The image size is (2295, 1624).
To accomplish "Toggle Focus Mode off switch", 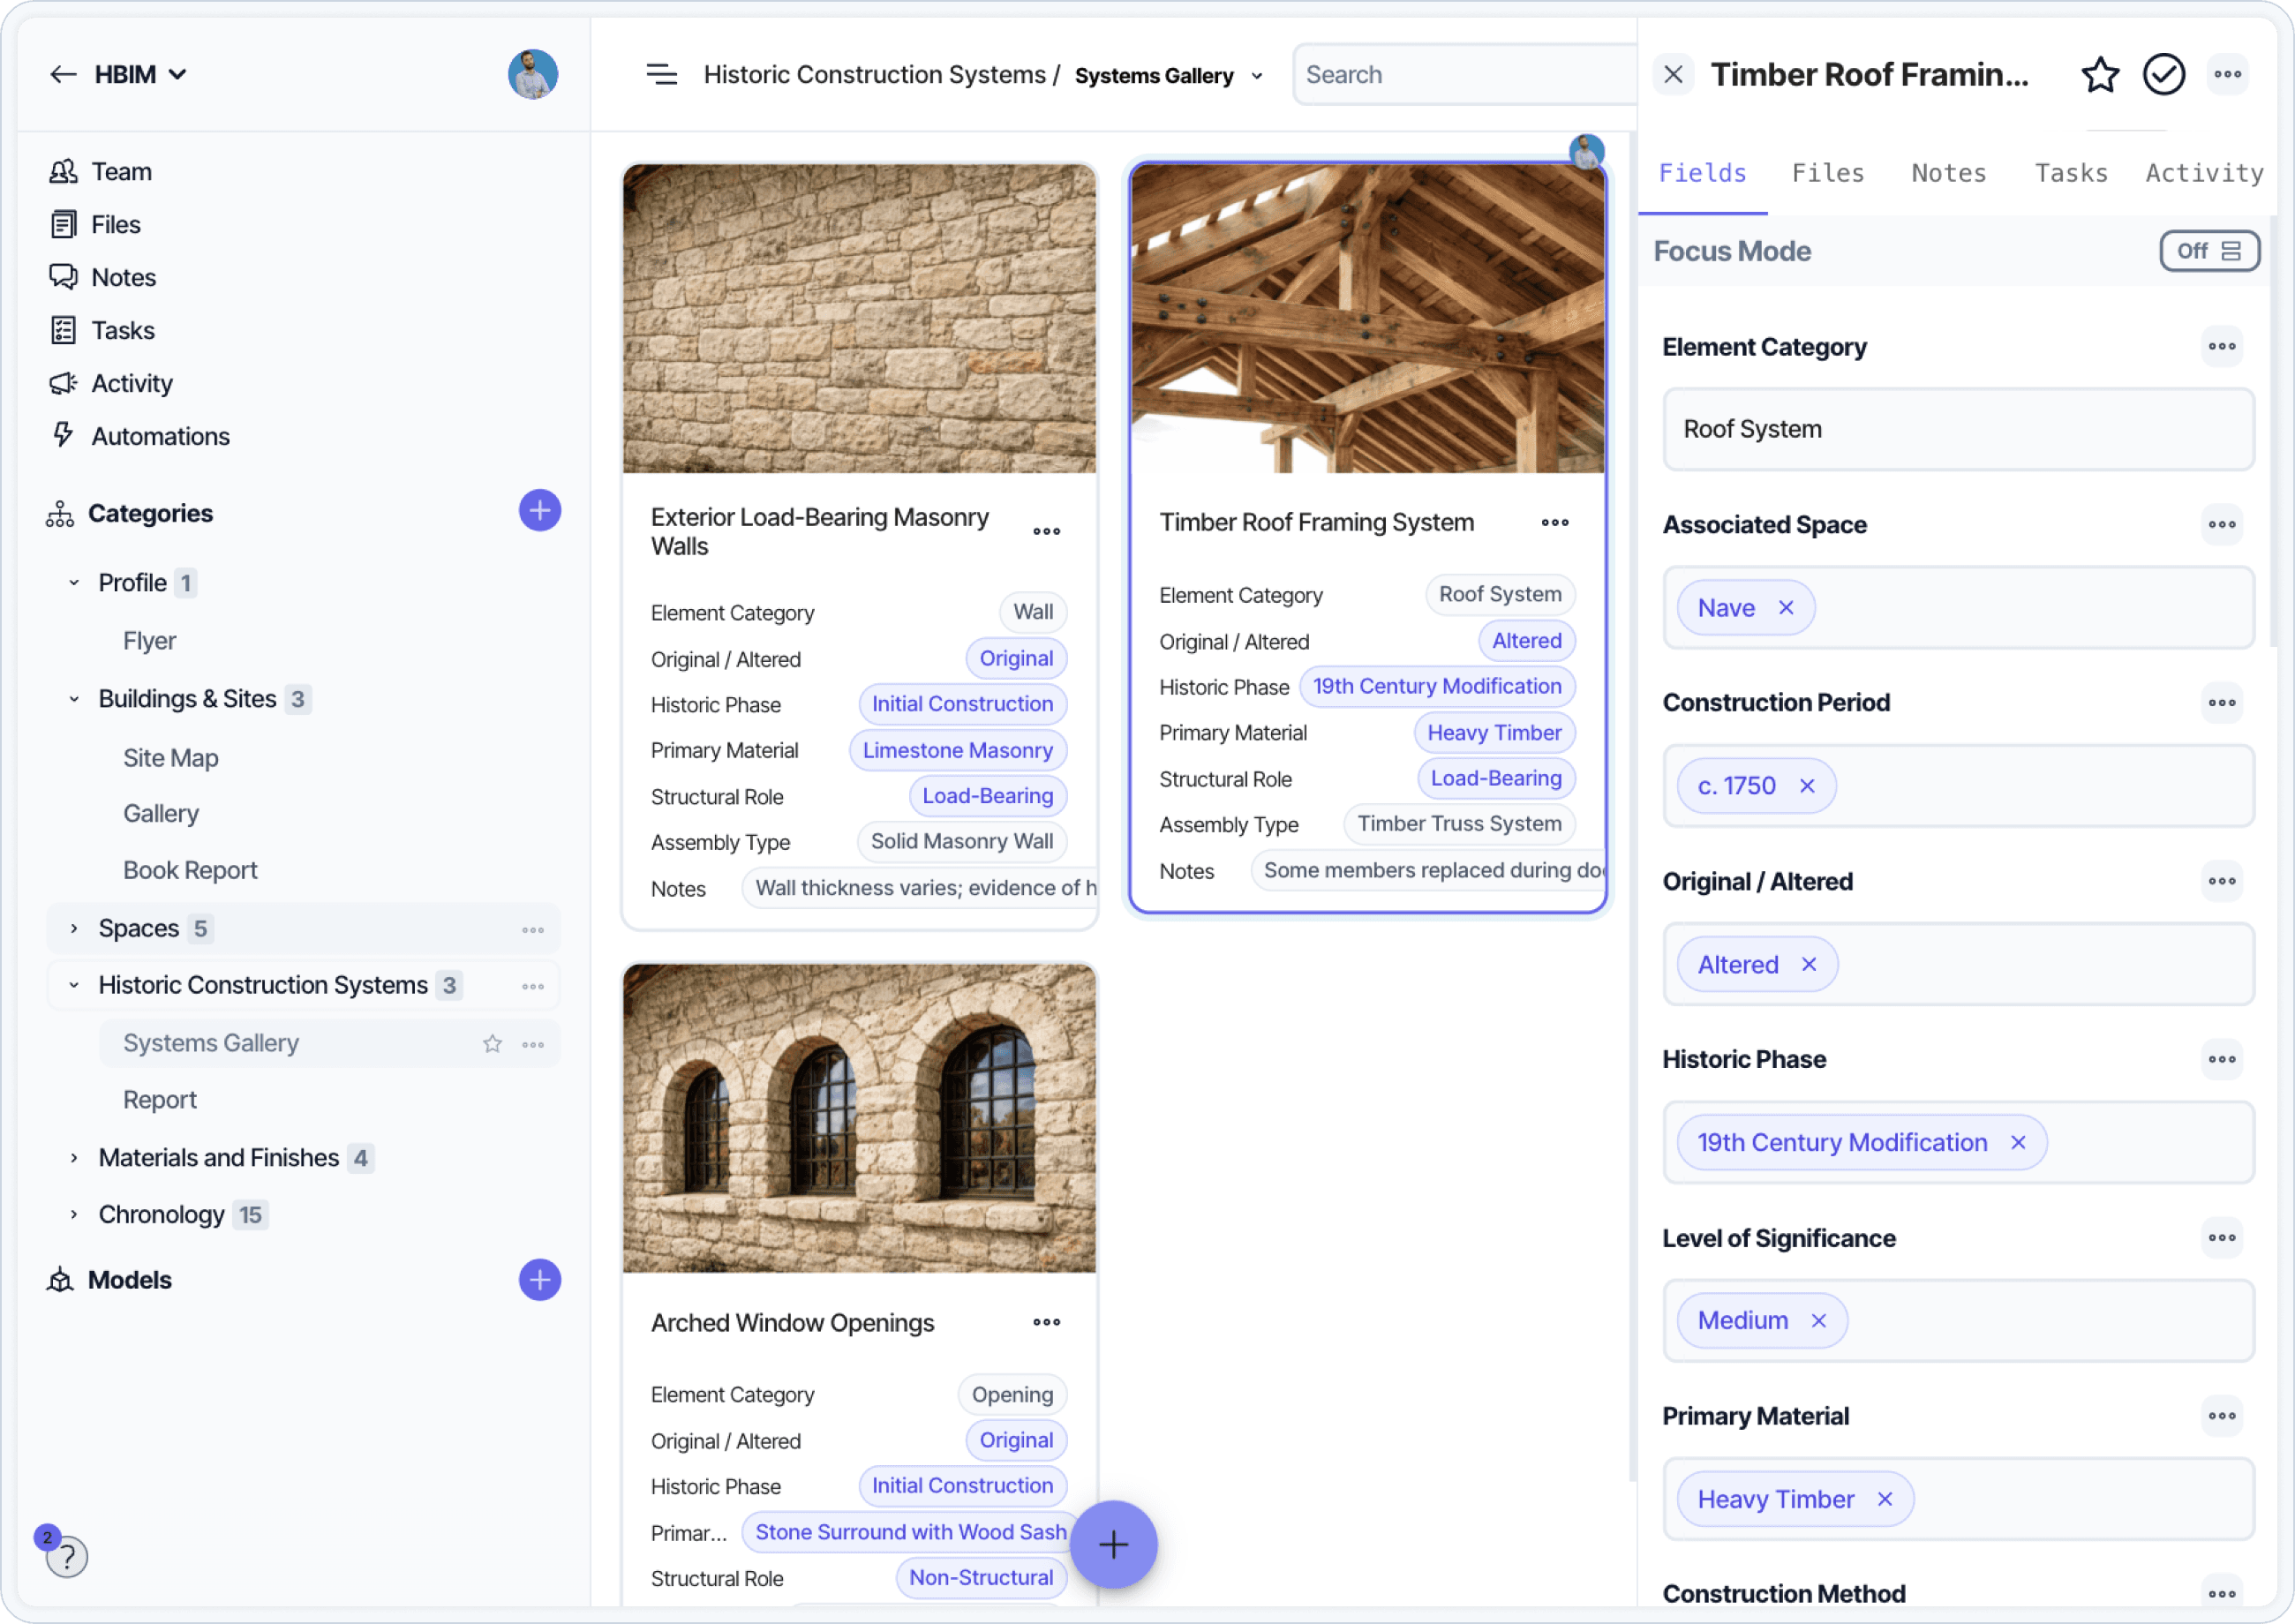I will [2208, 251].
